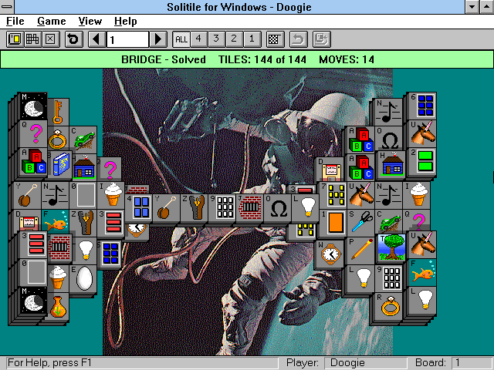This screenshot has width=494, height=370.
Task: Select the green tree tile
Action: point(391,247)
